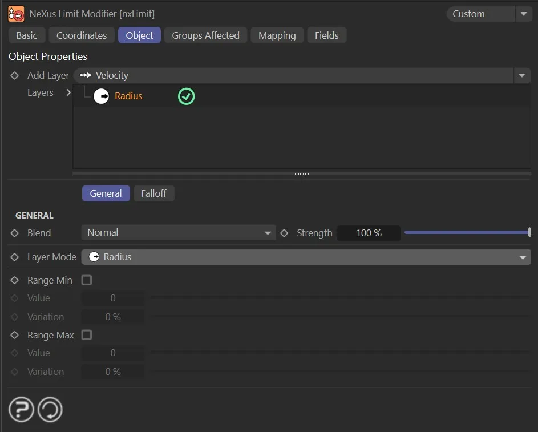The height and width of the screenshot is (432, 538).
Task: Click the help question mark icon
Action: [x=21, y=410]
